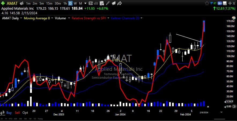Click the 185.84 last price

[77, 9]
